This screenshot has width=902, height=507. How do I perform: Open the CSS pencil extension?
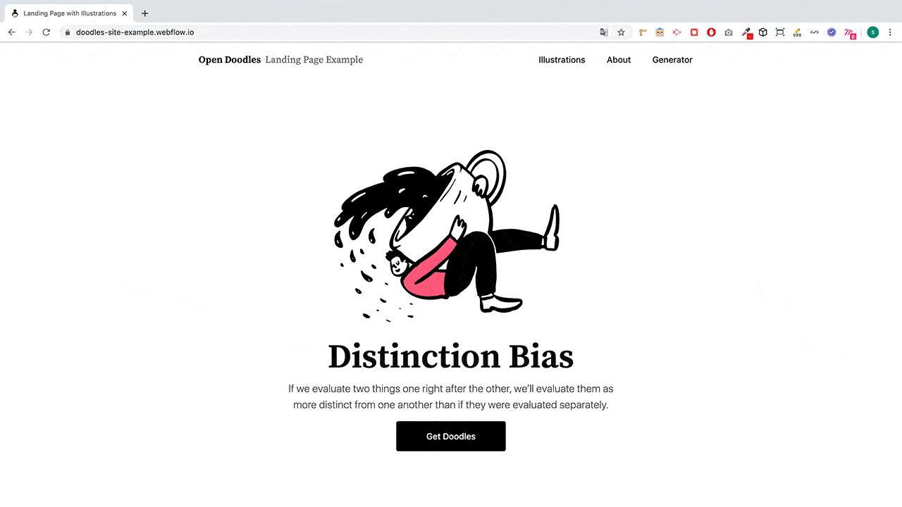pyautogui.click(x=797, y=32)
